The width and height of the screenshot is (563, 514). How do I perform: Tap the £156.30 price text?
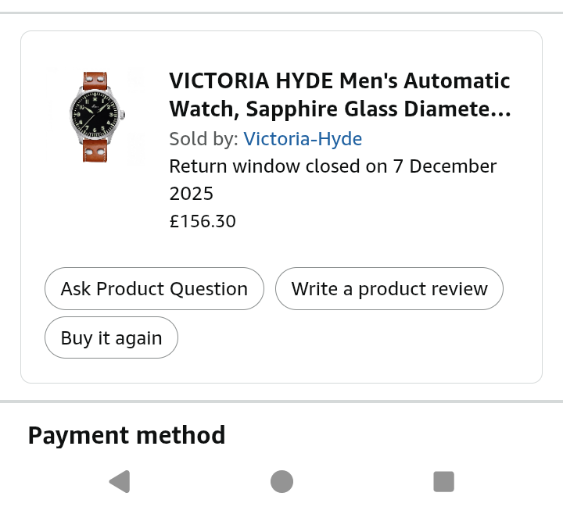pyautogui.click(x=203, y=221)
